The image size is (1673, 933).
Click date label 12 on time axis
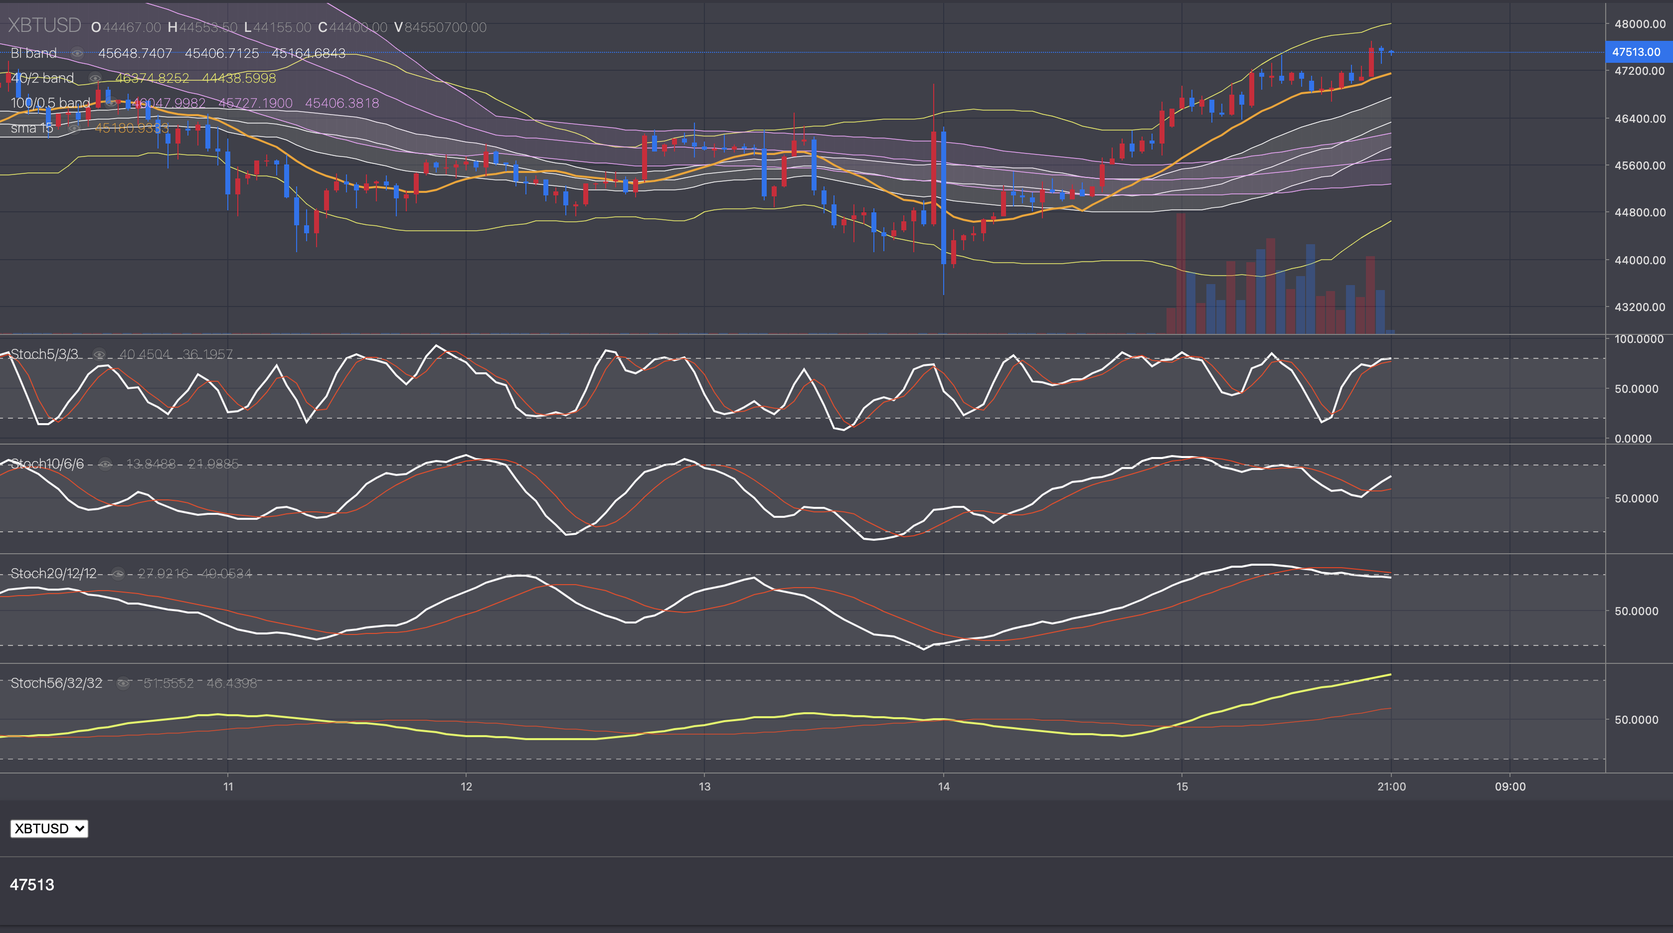[x=466, y=787]
